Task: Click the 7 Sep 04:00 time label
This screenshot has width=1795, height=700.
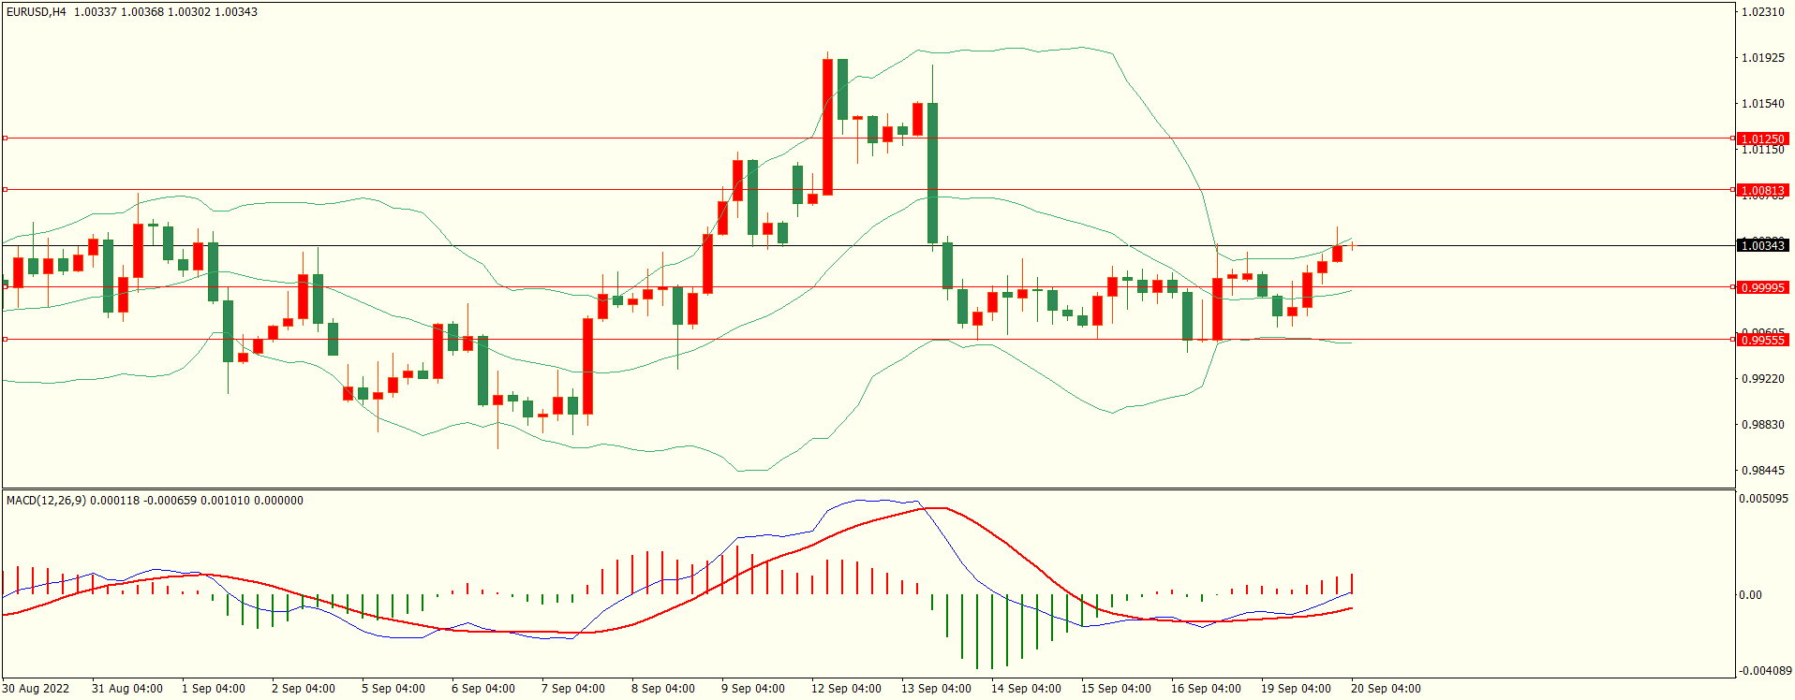Action: pos(572,689)
